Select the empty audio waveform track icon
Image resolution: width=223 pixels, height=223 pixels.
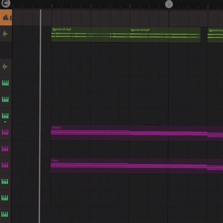point(6,66)
